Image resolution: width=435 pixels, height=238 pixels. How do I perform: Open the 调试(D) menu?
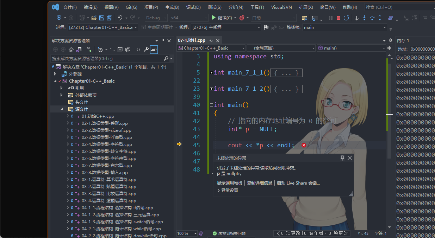(193, 7)
